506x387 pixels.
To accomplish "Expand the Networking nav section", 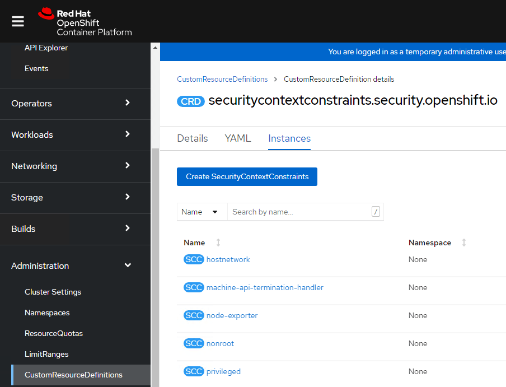I will 75,166.
